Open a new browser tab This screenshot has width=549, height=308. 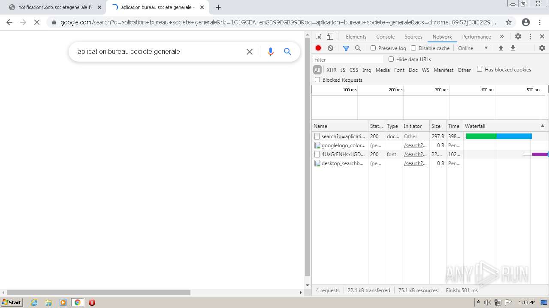click(x=218, y=7)
